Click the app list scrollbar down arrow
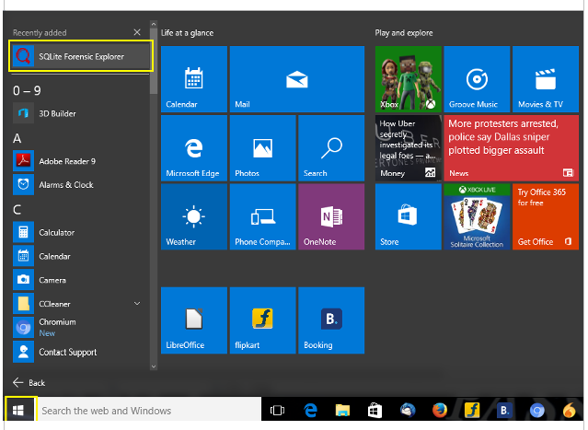The image size is (588, 430). tap(154, 366)
